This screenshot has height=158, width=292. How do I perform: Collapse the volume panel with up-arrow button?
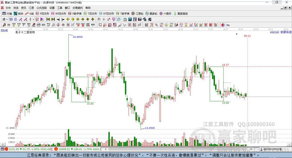tap(3, 144)
